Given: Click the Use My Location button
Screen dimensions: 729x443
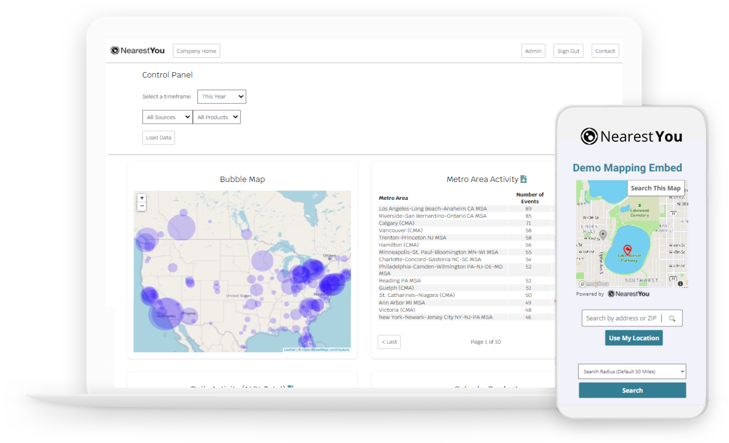Looking at the screenshot, I should 634,338.
